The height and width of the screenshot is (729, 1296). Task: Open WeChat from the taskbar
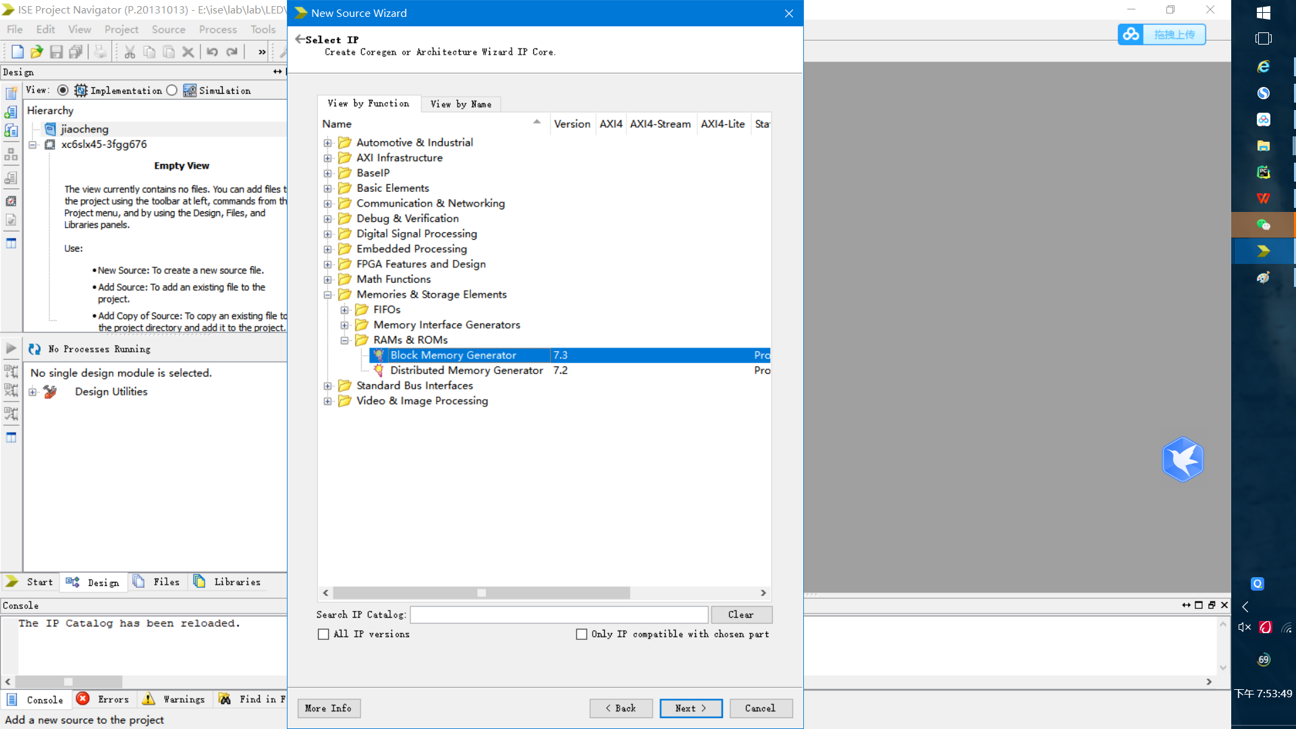1263,225
